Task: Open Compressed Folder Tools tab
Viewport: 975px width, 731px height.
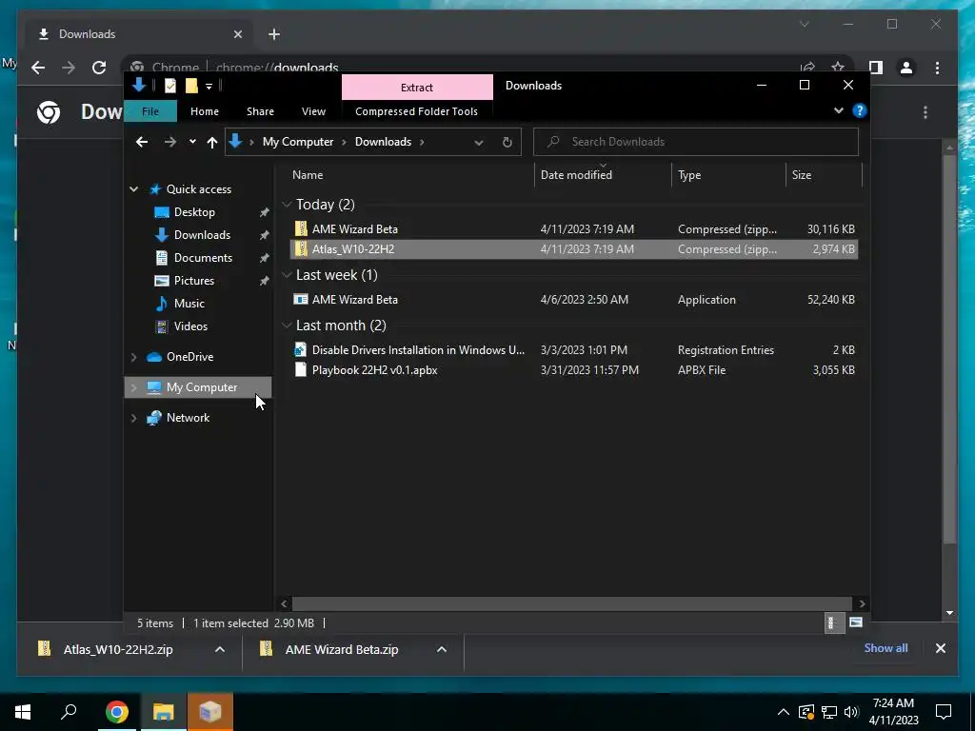Action: pos(417,111)
